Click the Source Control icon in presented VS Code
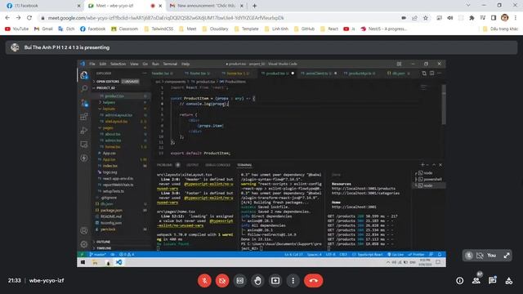This screenshot has width=523, height=294. [x=83, y=103]
